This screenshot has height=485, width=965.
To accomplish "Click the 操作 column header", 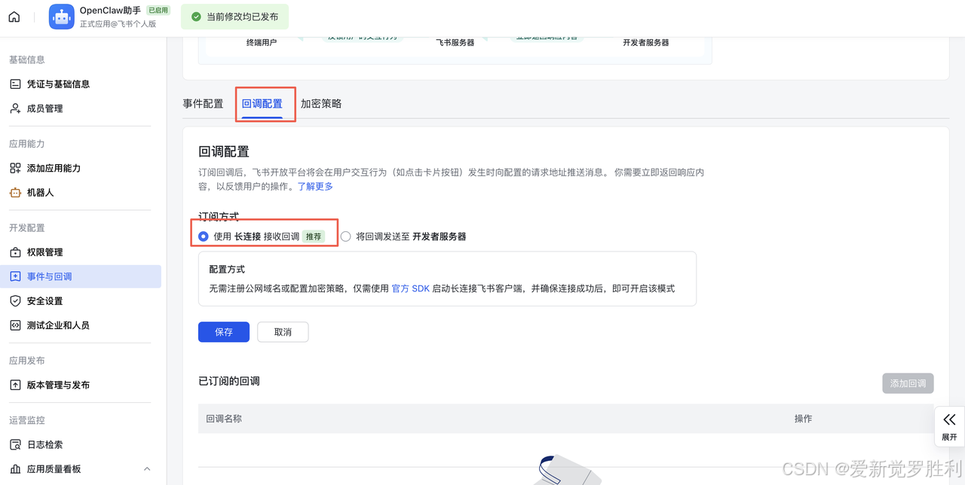I will (x=803, y=419).
